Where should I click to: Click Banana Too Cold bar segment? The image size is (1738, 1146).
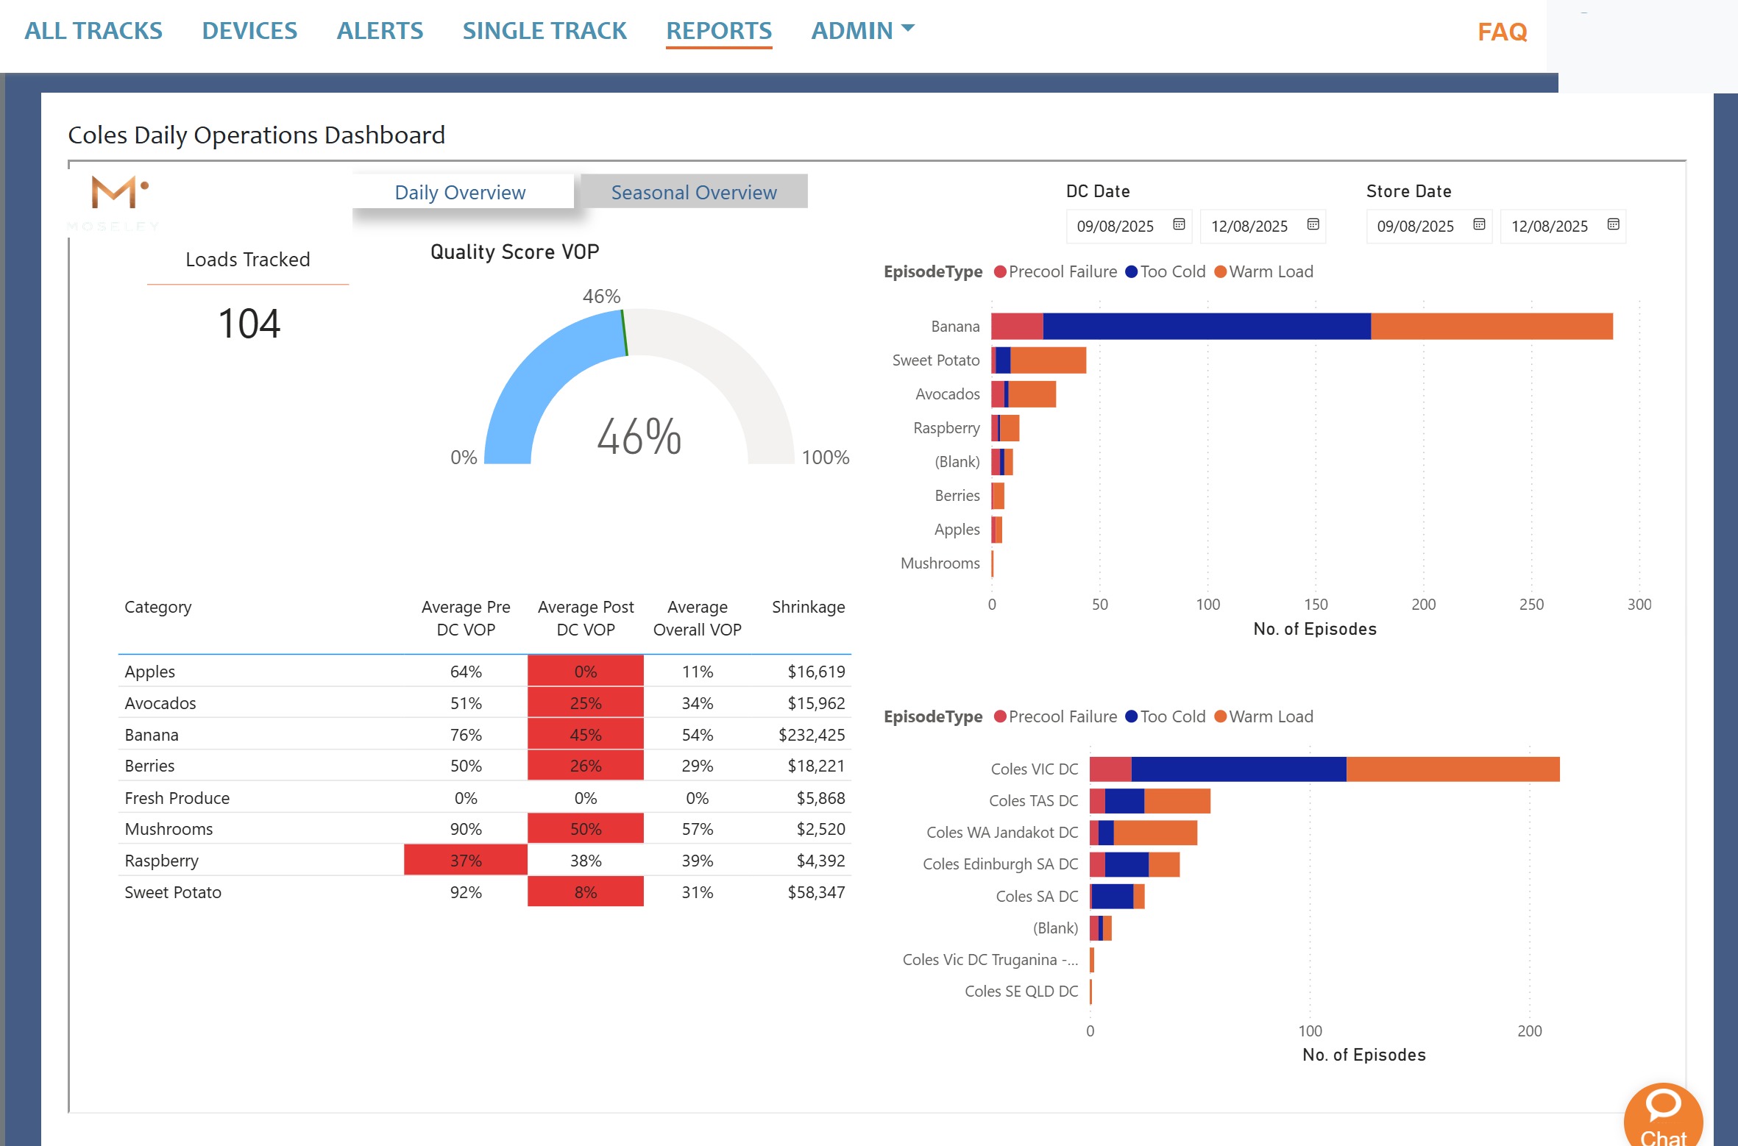1207,326
